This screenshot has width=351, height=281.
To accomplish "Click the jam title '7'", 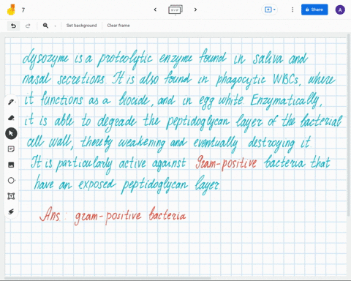I will pyautogui.click(x=23, y=10).
